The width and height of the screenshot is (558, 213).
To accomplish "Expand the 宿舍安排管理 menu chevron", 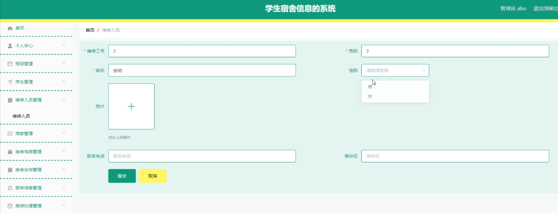I will (64, 170).
